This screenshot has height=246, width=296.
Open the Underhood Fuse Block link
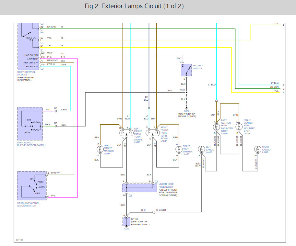point(166,185)
